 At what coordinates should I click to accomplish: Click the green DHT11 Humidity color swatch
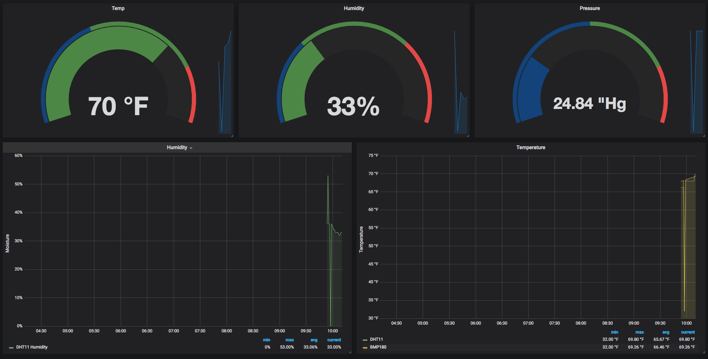(11, 347)
